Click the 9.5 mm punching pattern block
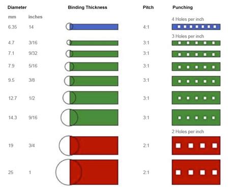241x190 pixels. coord(196,81)
